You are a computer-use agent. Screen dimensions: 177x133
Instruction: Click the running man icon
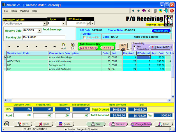tap(160, 11)
